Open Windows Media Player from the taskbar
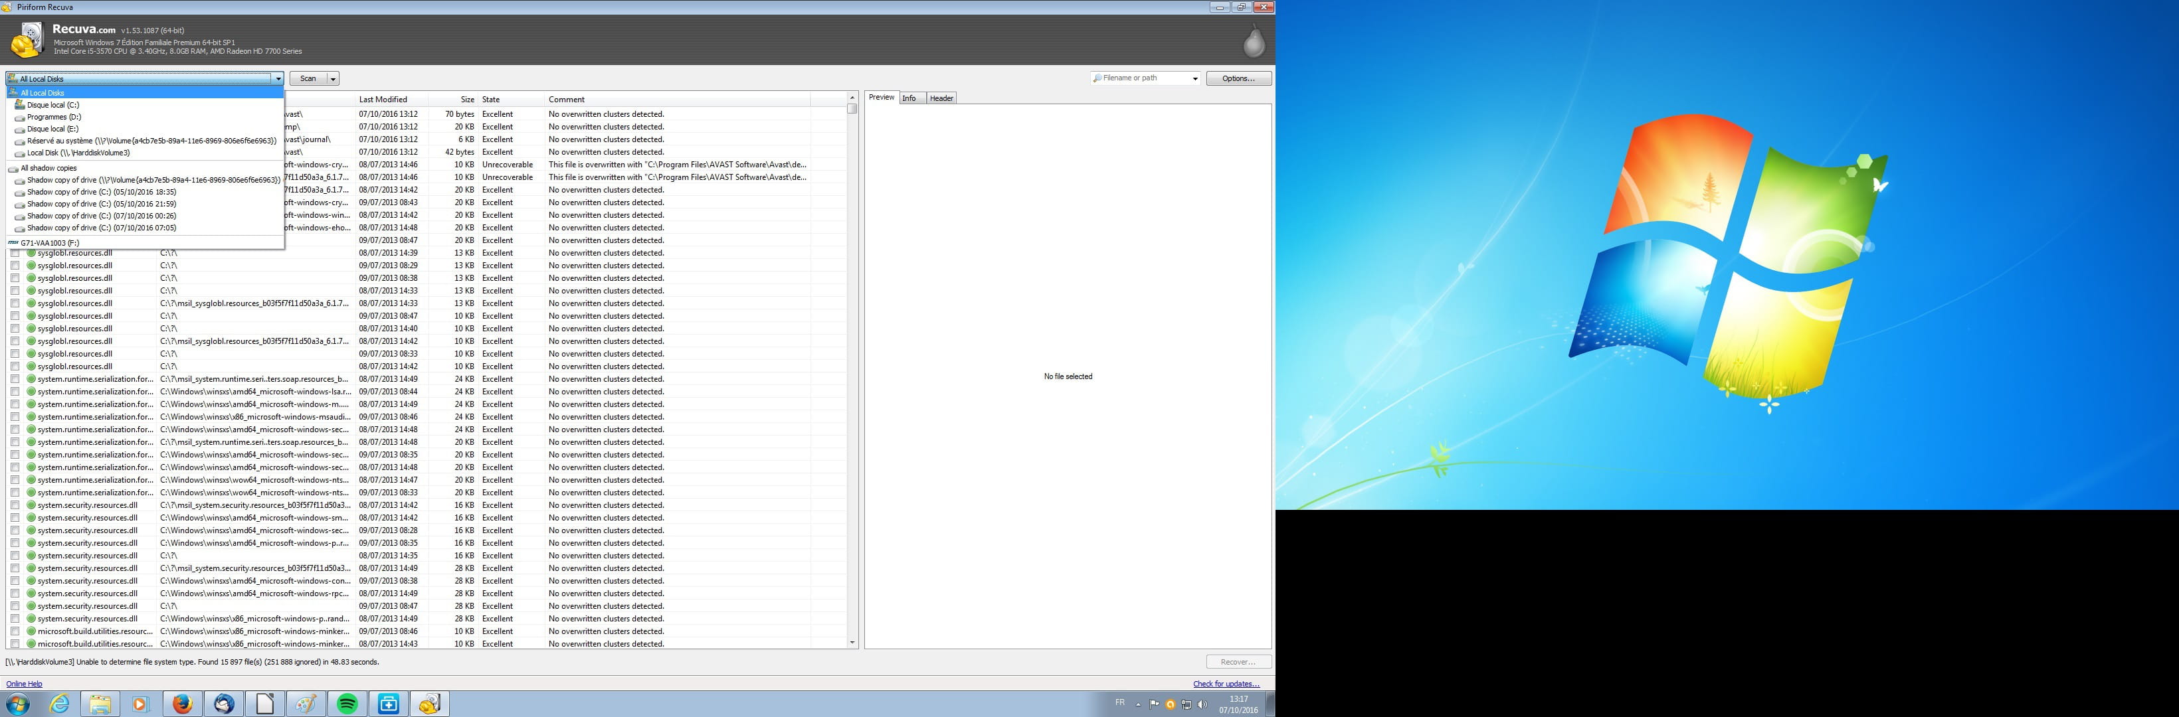This screenshot has width=2179, height=717. click(140, 704)
